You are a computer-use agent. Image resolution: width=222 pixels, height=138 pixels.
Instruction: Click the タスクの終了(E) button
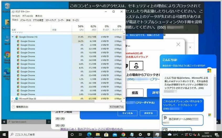pyautogui.click(x=117, y=107)
